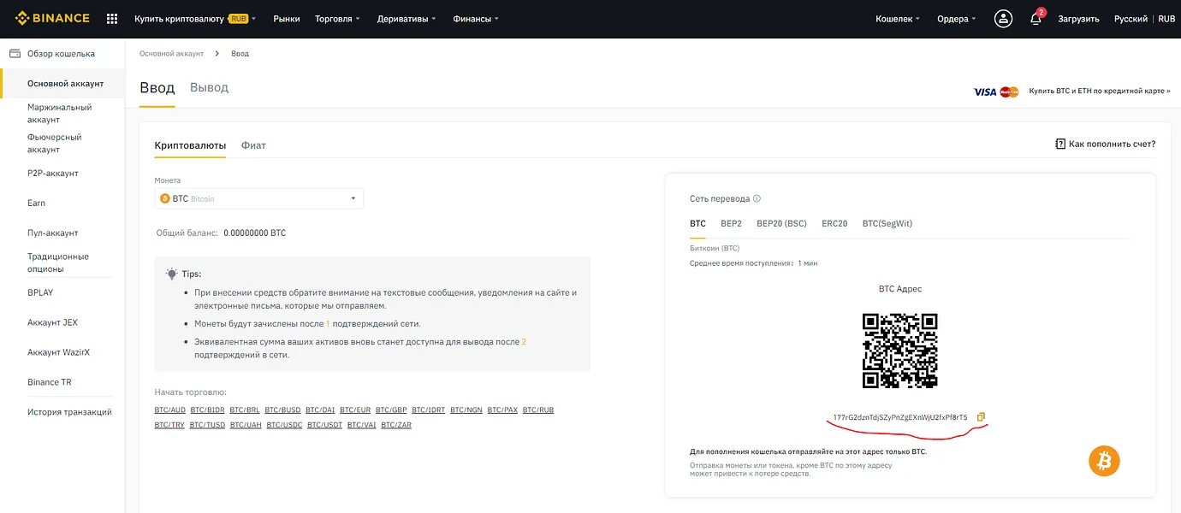
Task: Select the BEP2 network
Action: pos(731,223)
